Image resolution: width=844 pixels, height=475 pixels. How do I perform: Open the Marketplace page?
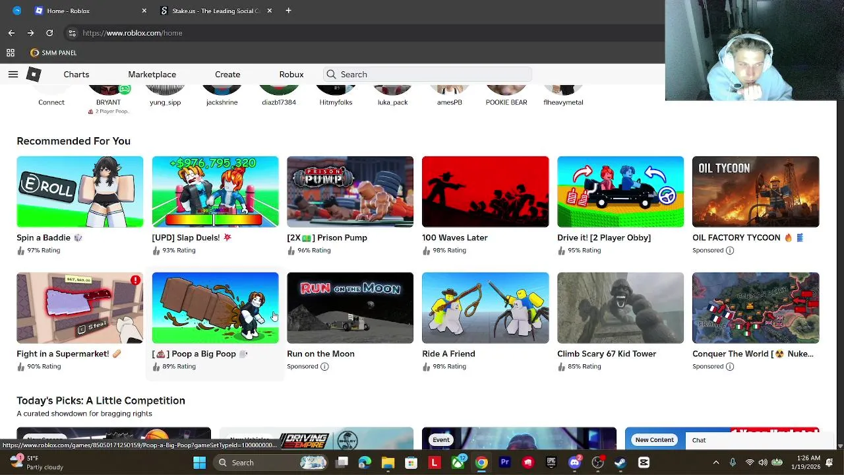pyautogui.click(x=152, y=75)
